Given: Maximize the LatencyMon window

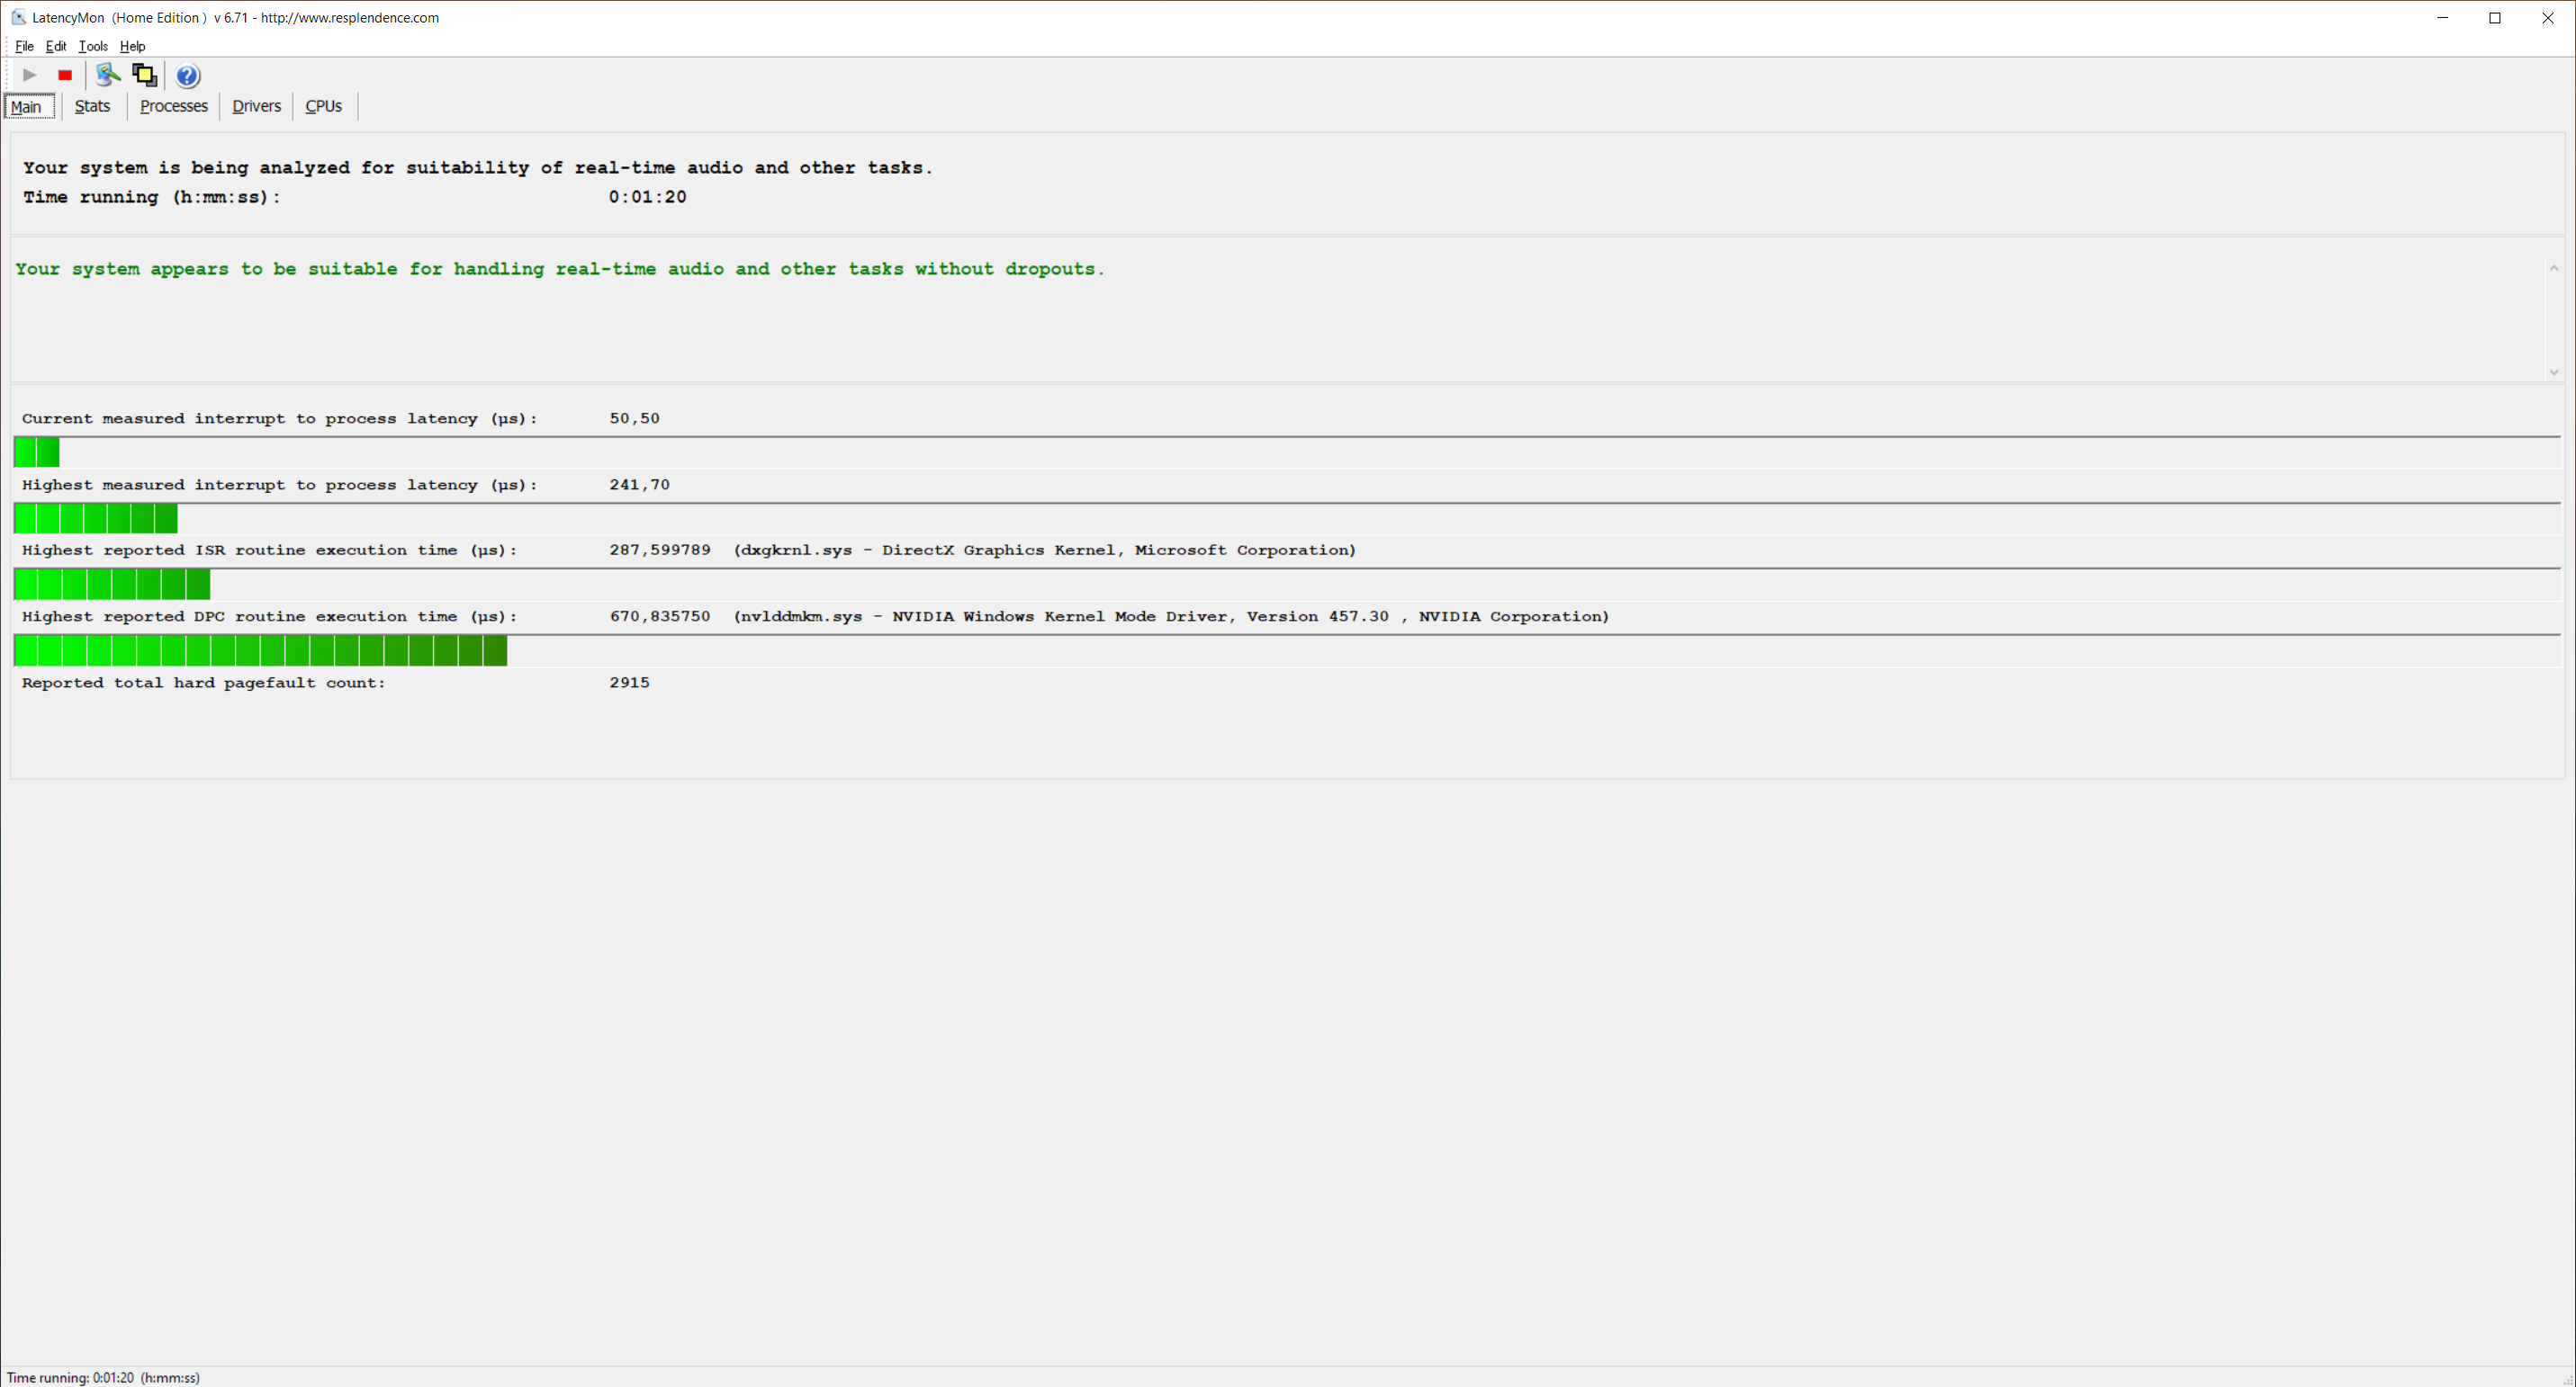Looking at the screenshot, I should pyautogui.click(x=2494, y=18).
